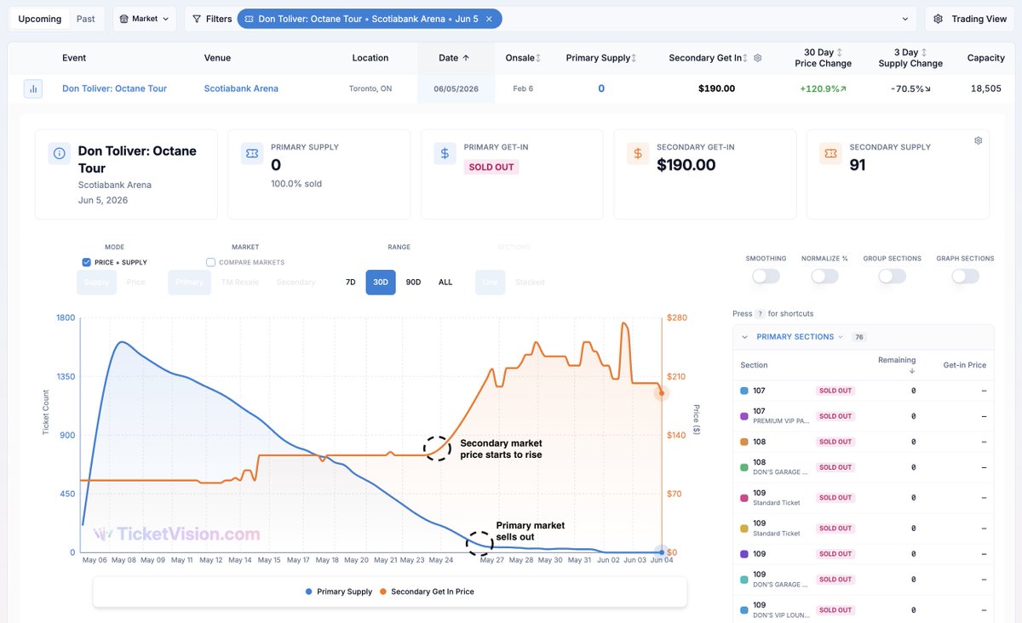This screenshot has height=623, width=1022.
Task: Click orange endpoint marker on chart
Action: (662, 392)
